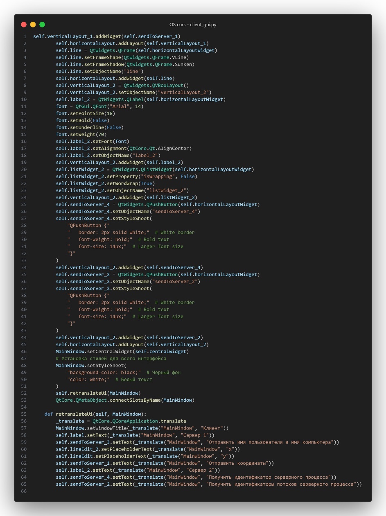The height and width of the screenshot is (516, 386).
Task: Click the yellow minimize window button
Action: (33, 25)
